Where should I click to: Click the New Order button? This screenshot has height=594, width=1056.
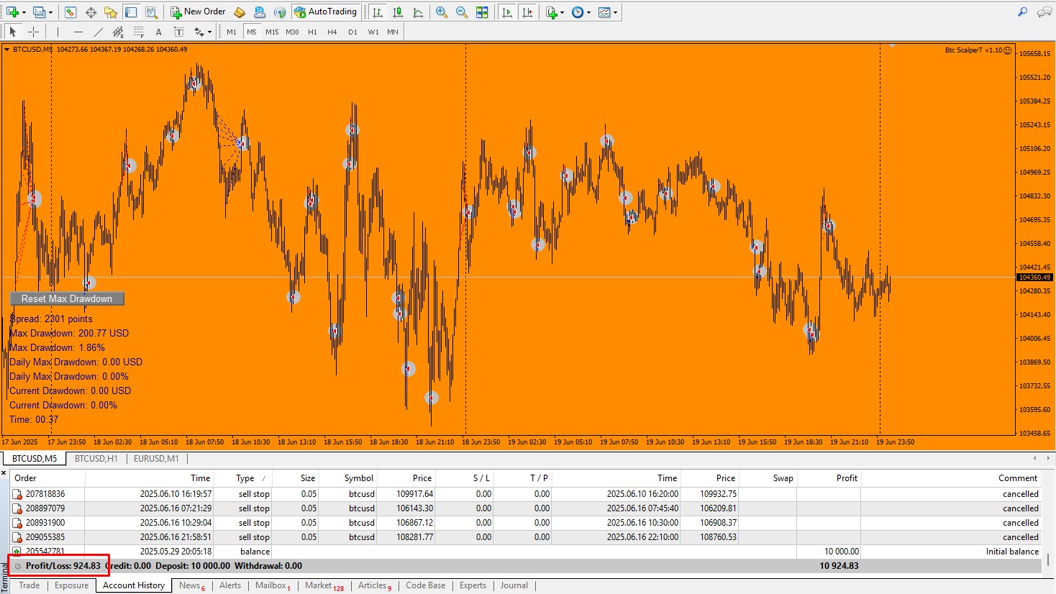(x=198, y=12)
